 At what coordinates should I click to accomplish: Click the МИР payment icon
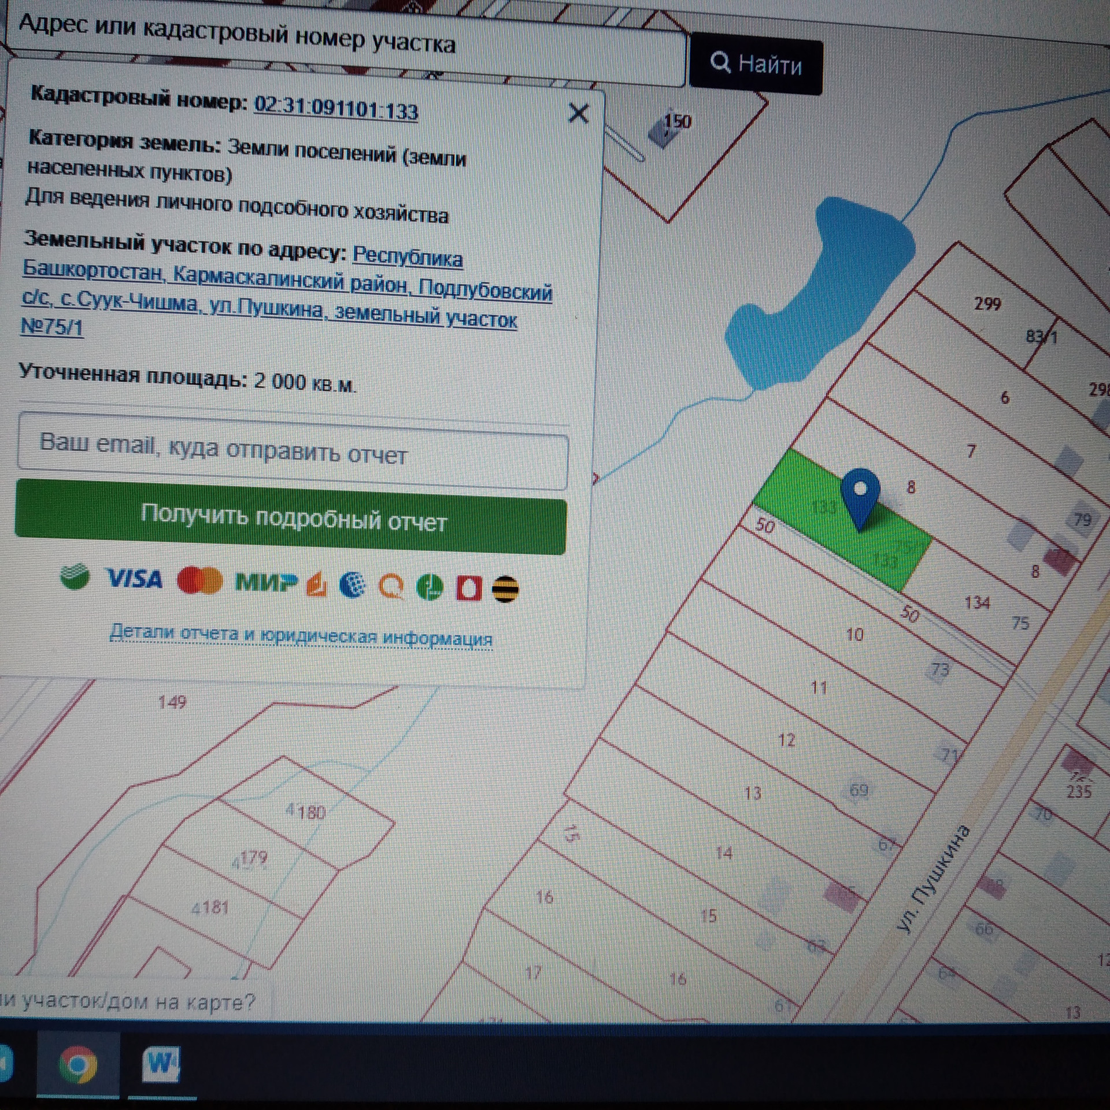pyautogui.click(x=265, y=582)
